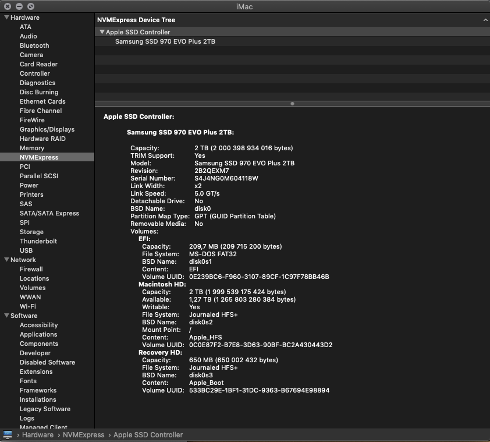Click Macintosh HD volume heading

click(162, 284)
